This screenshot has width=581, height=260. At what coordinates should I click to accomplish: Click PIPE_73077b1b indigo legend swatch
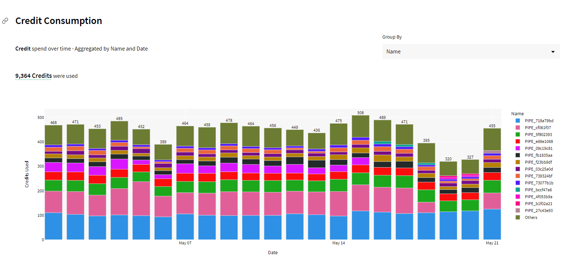coord(518,183)
